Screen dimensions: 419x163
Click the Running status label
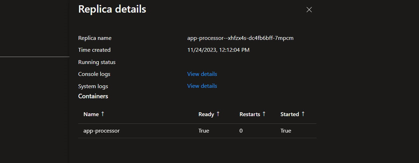97,62
